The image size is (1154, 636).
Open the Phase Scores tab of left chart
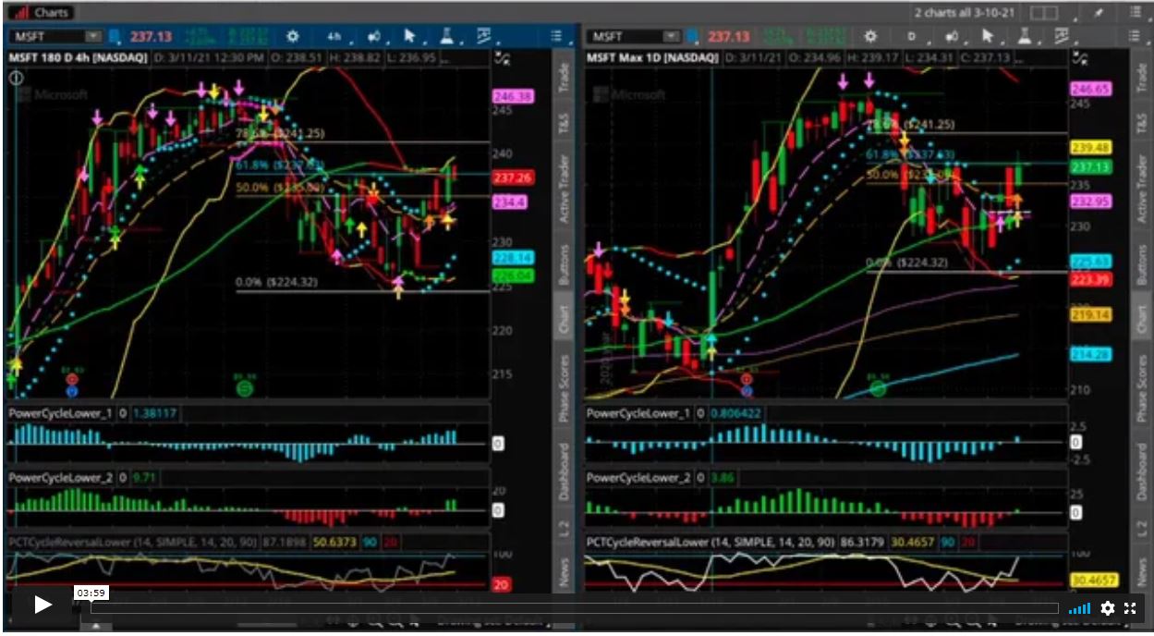pos(564,389)
